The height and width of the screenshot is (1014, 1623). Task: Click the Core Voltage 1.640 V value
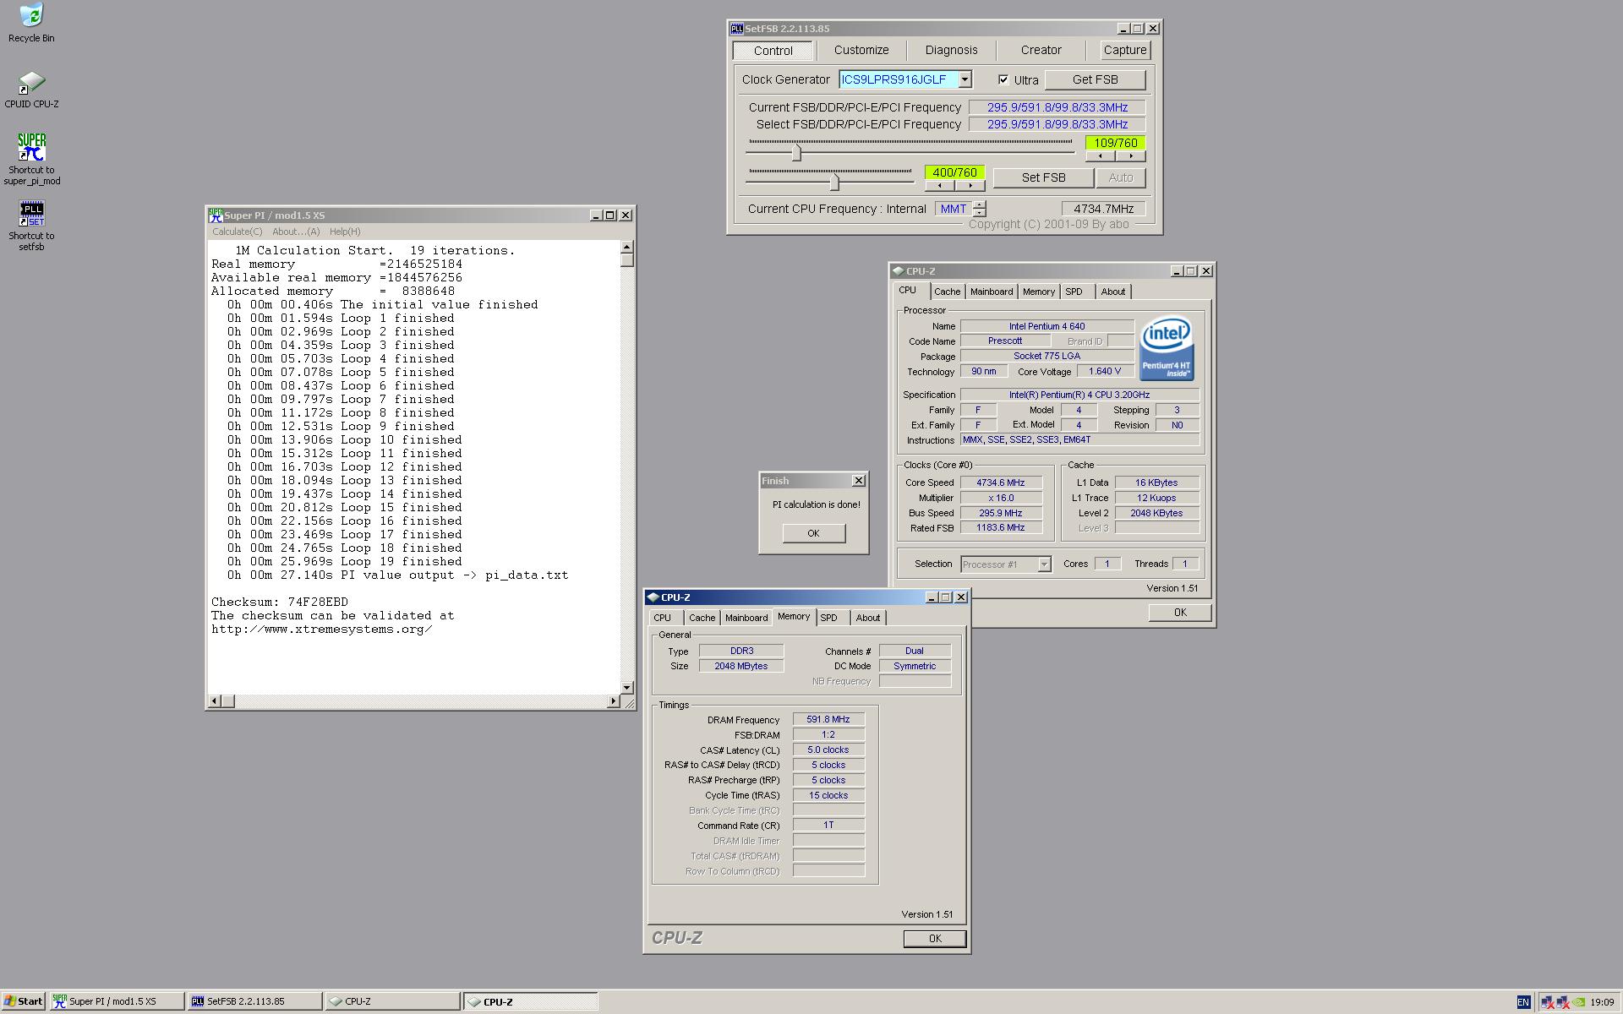[1105, 371]
